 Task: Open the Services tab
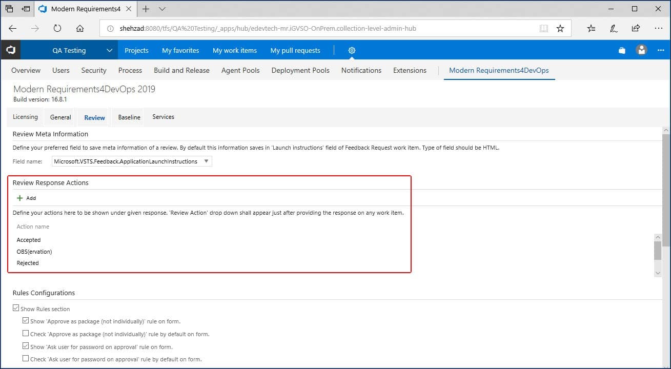164,117
